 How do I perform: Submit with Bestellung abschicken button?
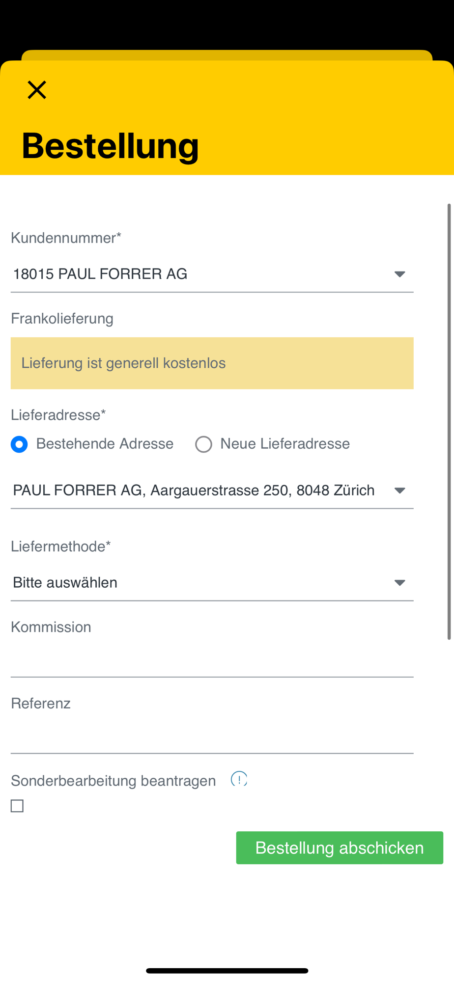pos(340,847)
